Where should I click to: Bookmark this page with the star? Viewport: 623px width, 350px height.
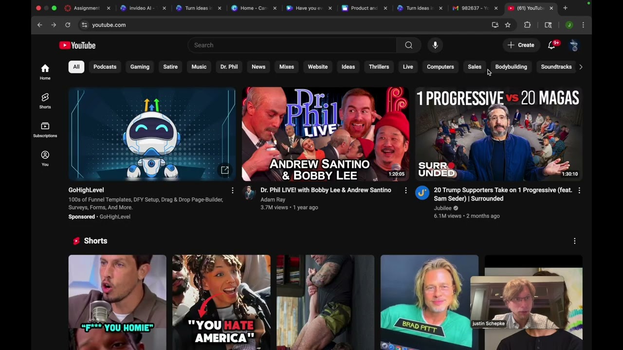click(x=508, y=25)
